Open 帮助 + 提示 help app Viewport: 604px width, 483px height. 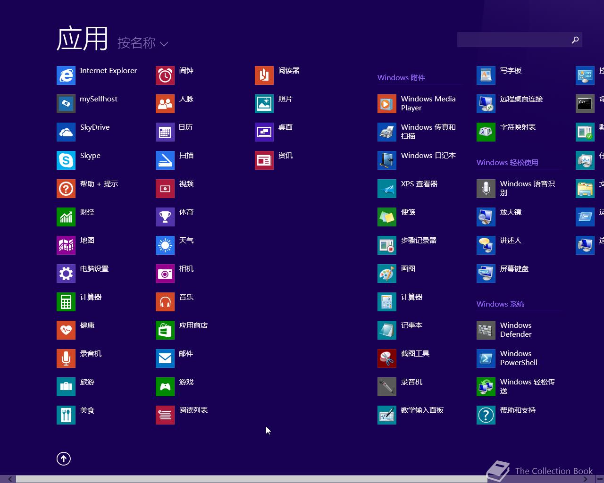66,189
